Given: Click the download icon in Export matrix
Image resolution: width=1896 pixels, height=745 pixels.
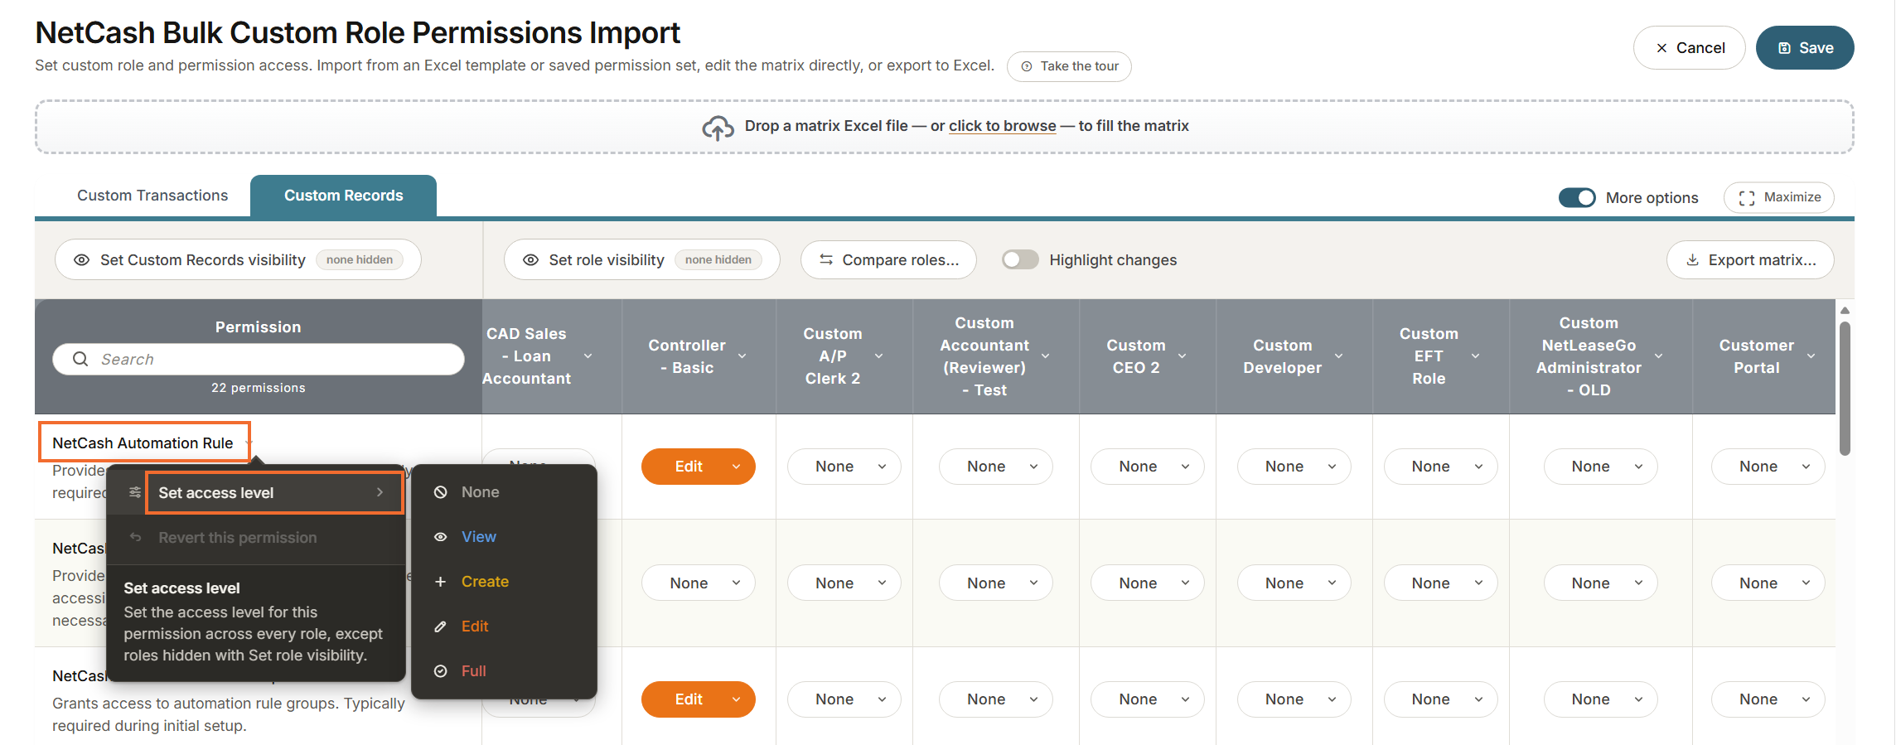Looking at the screenshot, I should pyautogui.click(x=1693, y=260).
